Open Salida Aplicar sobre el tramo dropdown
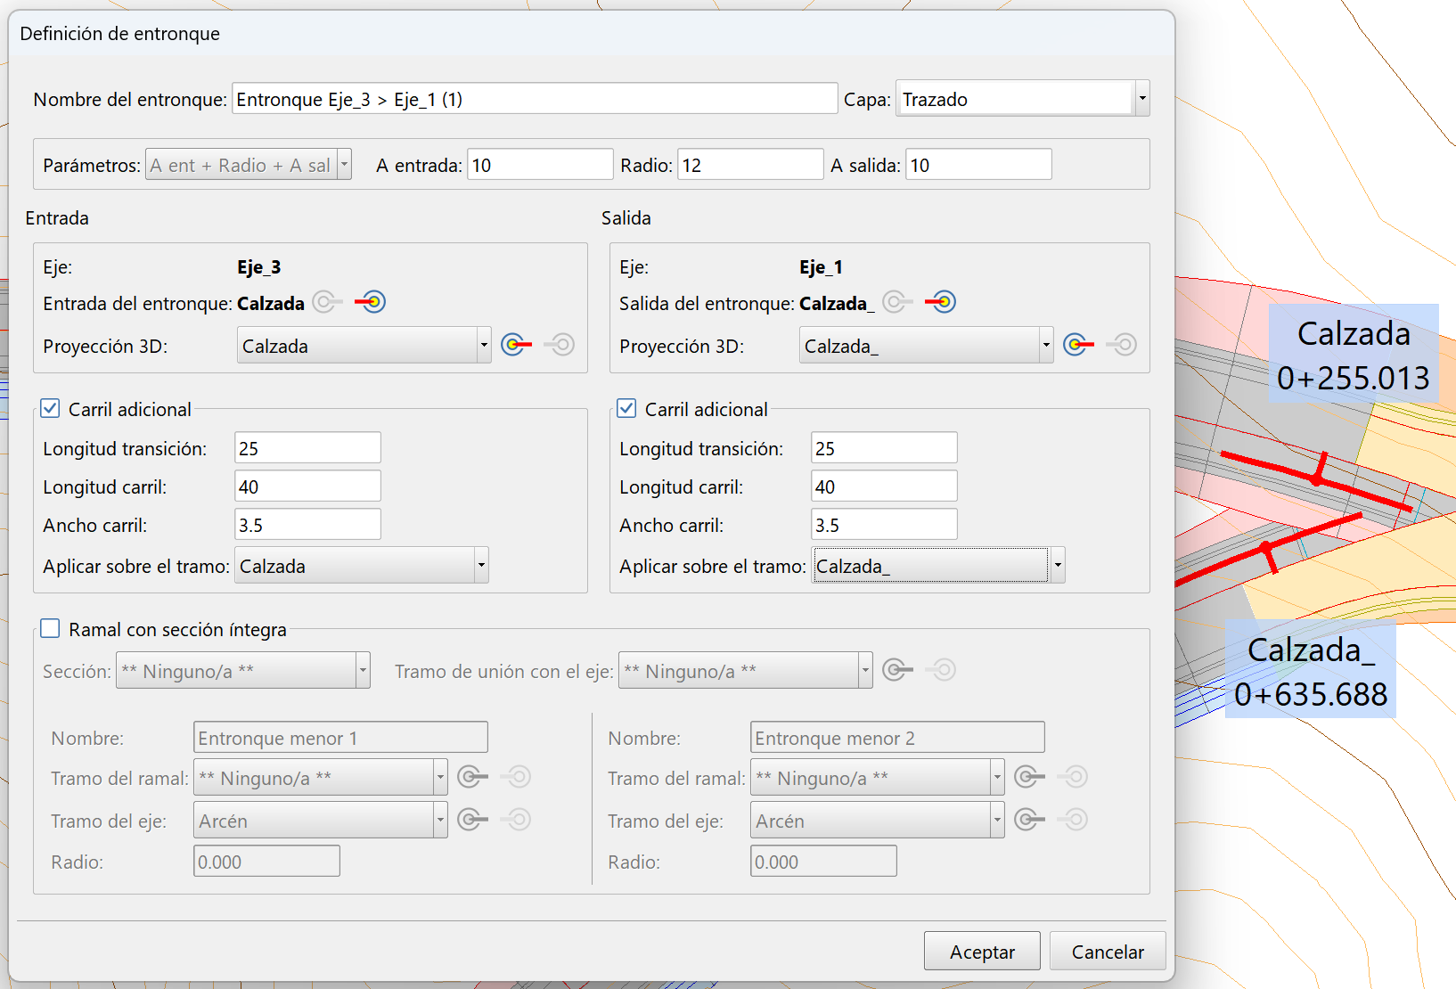 click(1057, 566)
